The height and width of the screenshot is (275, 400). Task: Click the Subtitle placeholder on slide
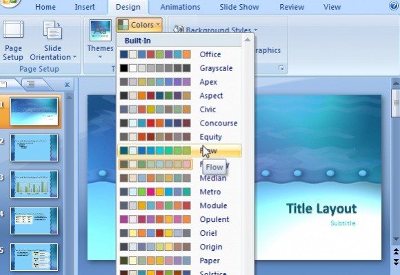click(x=343, y=223)
